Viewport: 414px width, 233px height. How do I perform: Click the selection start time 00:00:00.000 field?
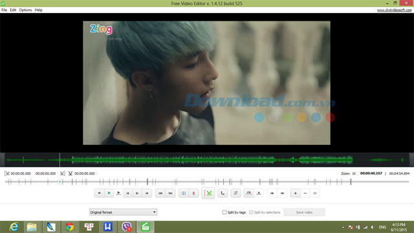21,173
